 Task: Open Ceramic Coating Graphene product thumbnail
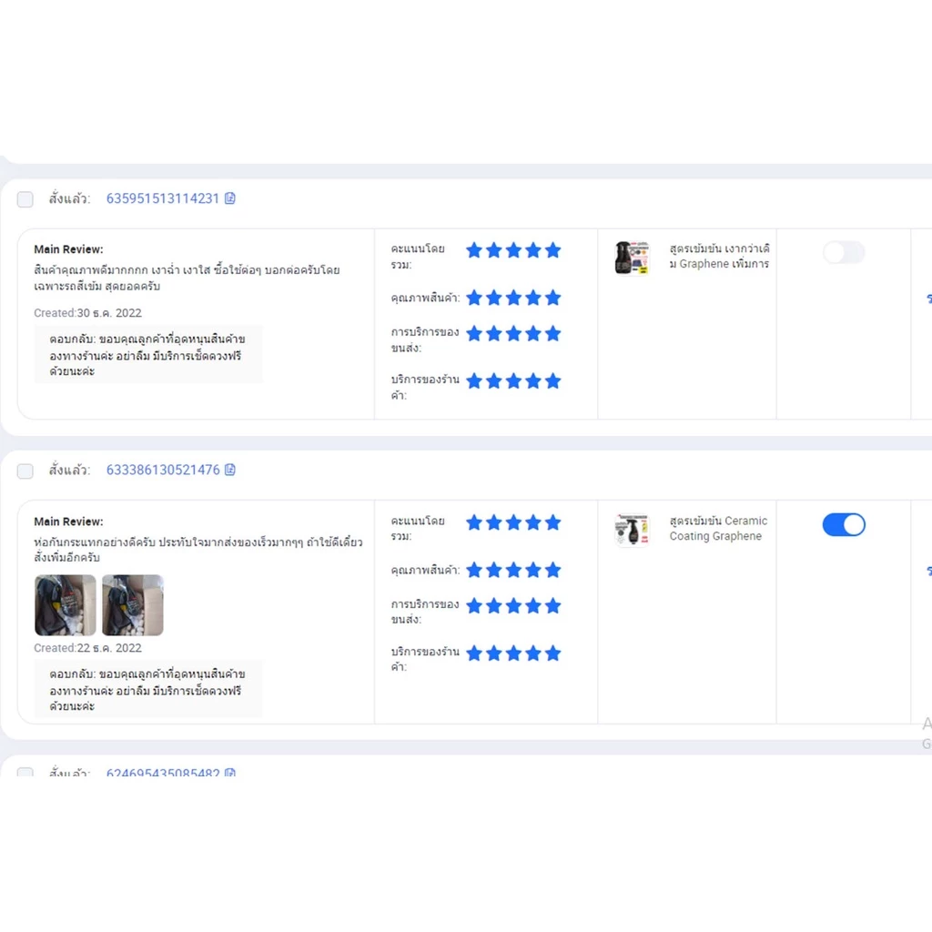point(632,531)
